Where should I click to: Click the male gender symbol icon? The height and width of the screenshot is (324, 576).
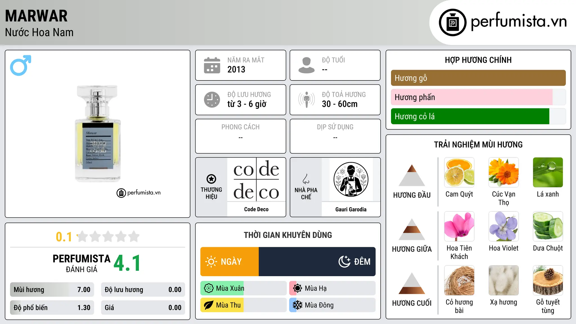point(21,65)
